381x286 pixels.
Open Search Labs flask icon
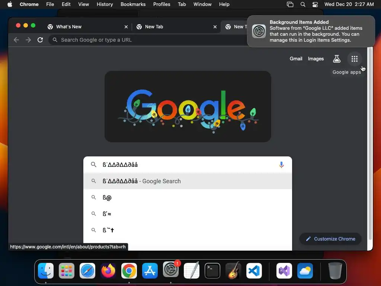(336, 59)
